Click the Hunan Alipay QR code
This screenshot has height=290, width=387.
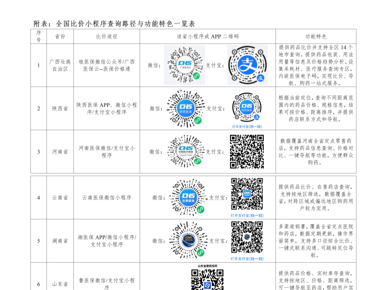click(247, 237)
